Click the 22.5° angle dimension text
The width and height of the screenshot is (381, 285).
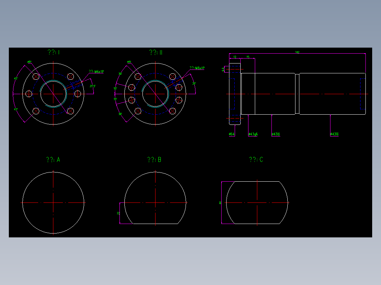(93, 86)
